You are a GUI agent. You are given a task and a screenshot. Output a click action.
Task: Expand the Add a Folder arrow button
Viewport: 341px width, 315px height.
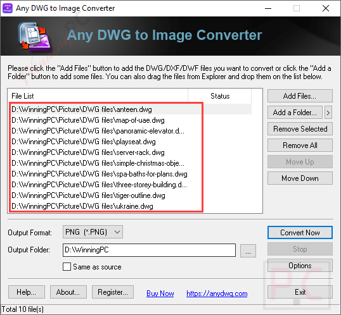328,113
